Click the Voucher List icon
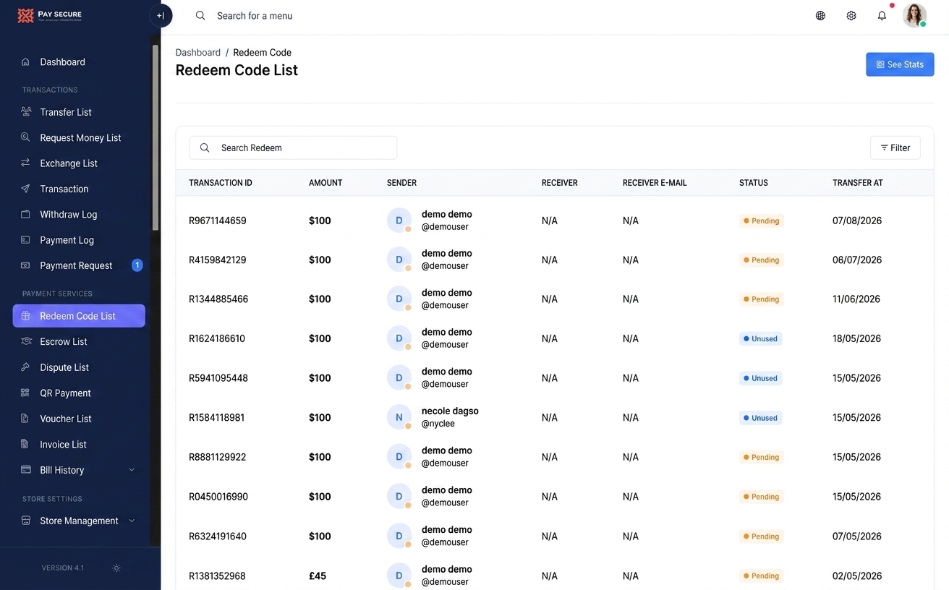 tap(25, 419)
